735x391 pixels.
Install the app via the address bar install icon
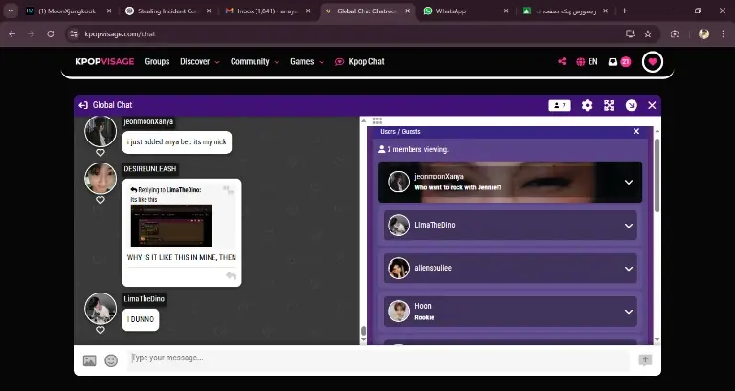coord(630,33)
